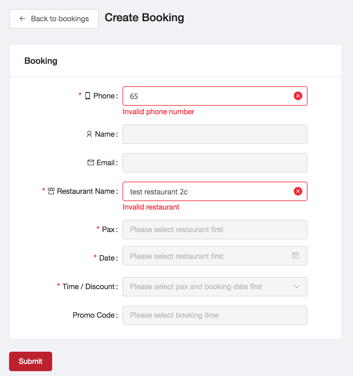
Task: Submit the booking form
Action: [31, 361]
